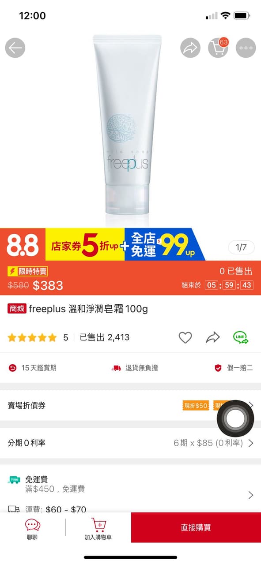Image resolution: width=261 pixels, height=564 pixels.
Task: Expand the 分期0利率 installment options
Action: click(x=130, y=443)
